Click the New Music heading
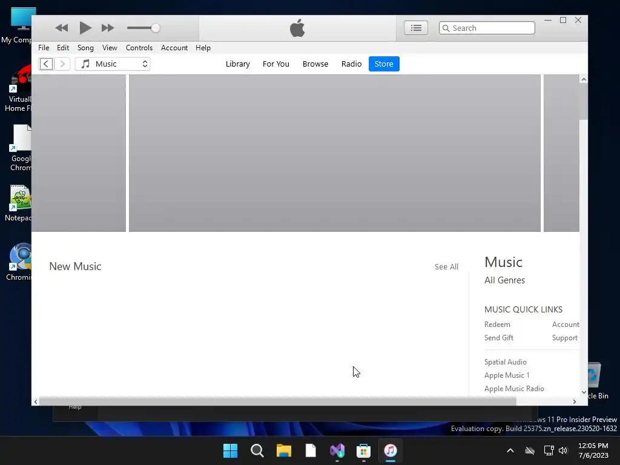This screenshot has width=620, height=465. pyautogui.click(x=75, y=266)
